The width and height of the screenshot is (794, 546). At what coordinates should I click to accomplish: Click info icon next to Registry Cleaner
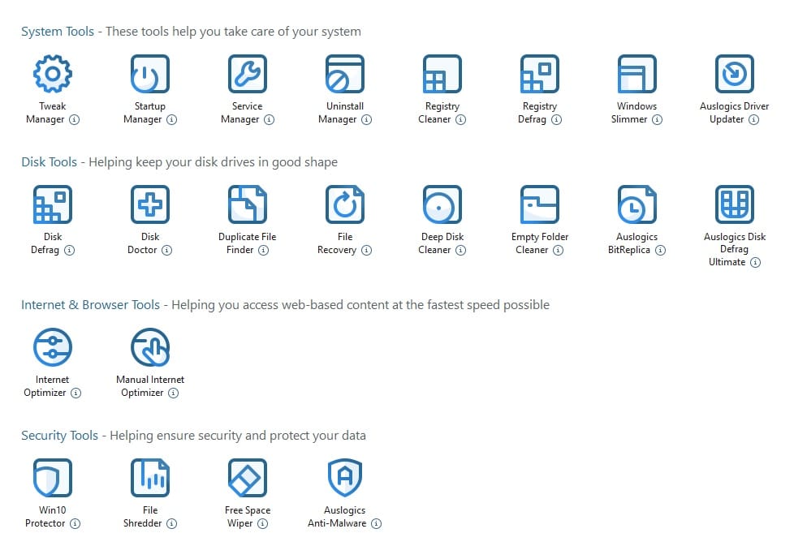click(460, 119)
